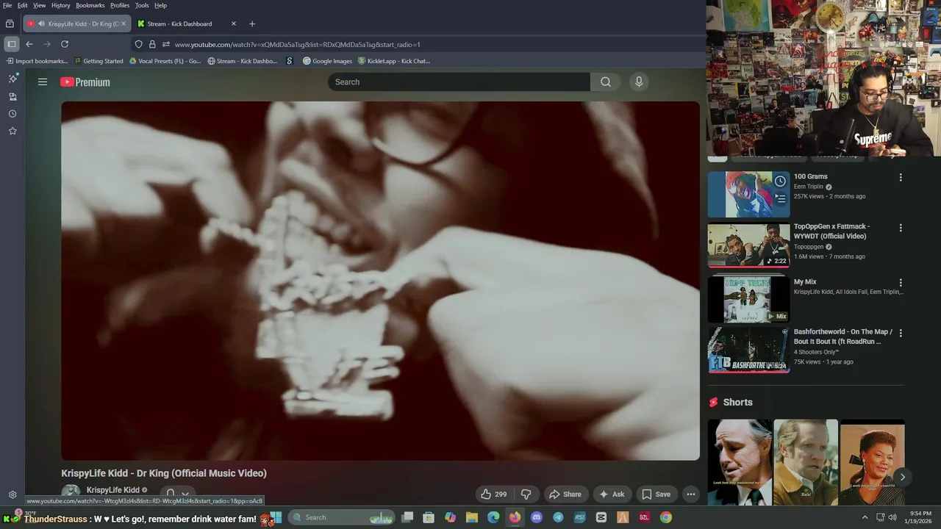The image size is (941, 529).
Task: Start voice search with the microphone icon
Action: (639, 82)
